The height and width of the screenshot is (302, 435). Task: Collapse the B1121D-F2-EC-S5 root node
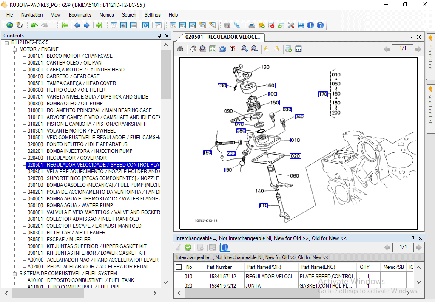coord(6,42)
